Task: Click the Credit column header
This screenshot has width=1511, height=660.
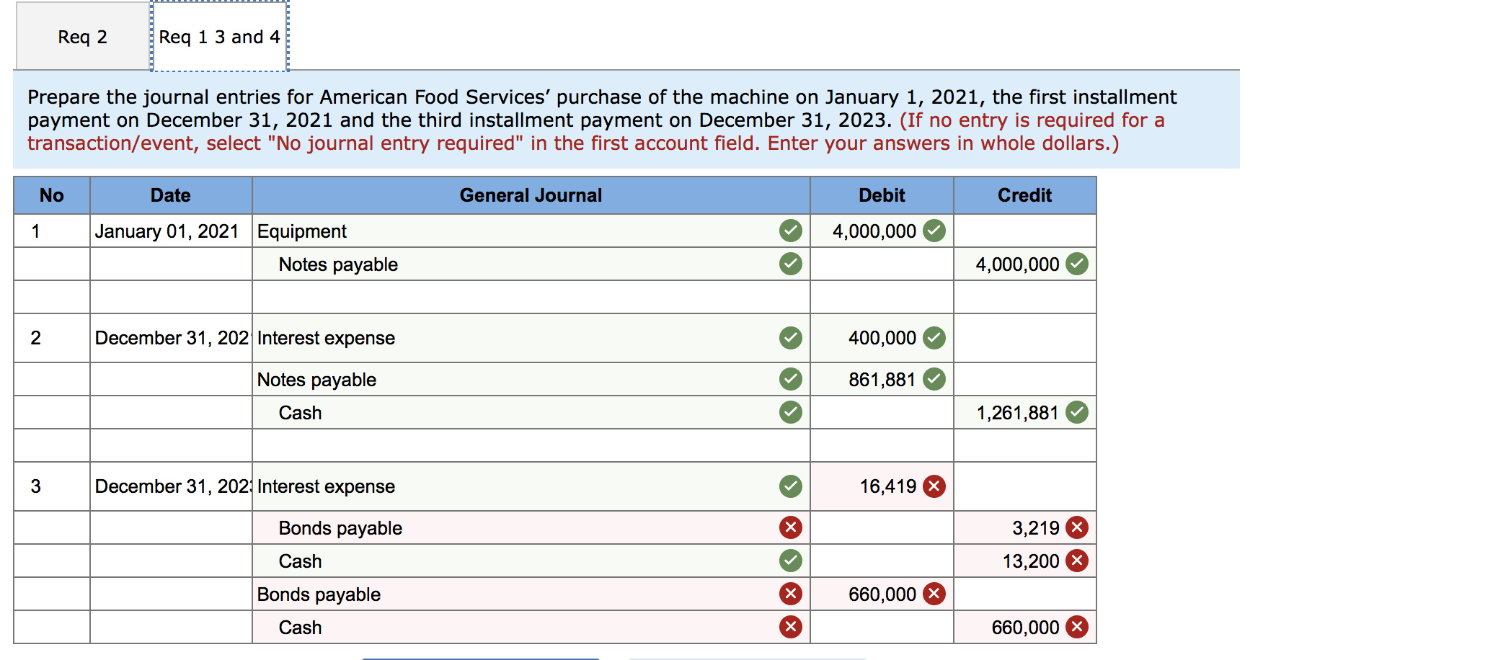Action: point(1024,195)
